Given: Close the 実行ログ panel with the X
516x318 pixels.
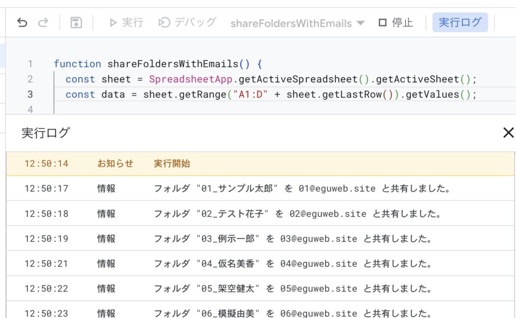Looking at the screenshot, I should (x=508, y=133).
